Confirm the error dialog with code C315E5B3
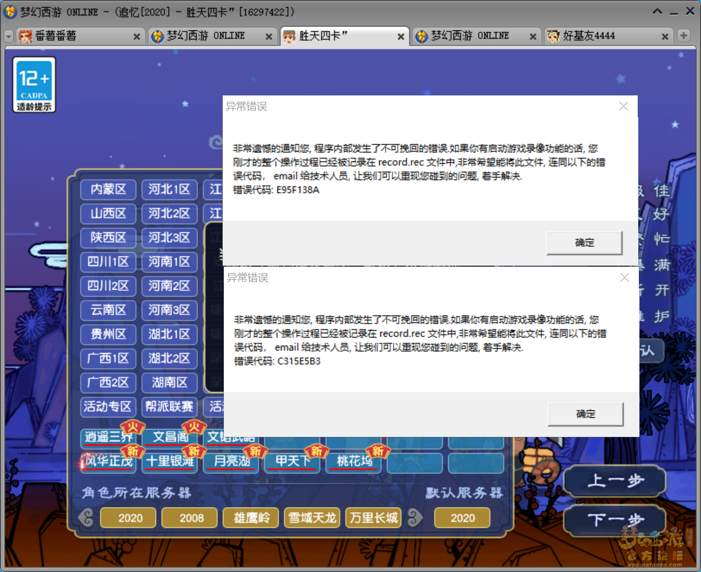 coord(585,414)
